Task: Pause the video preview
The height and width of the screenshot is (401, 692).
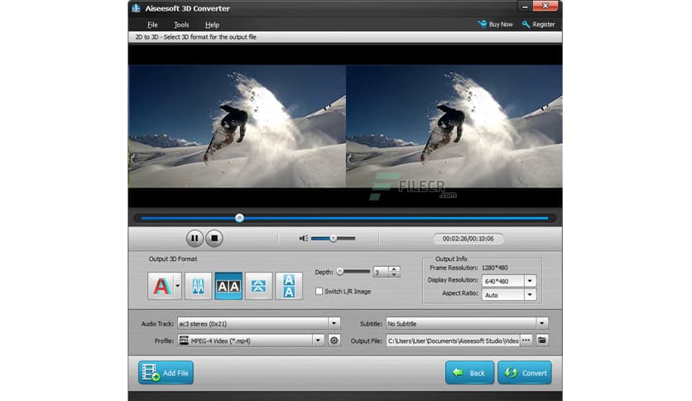Action: tap(195, 239)
